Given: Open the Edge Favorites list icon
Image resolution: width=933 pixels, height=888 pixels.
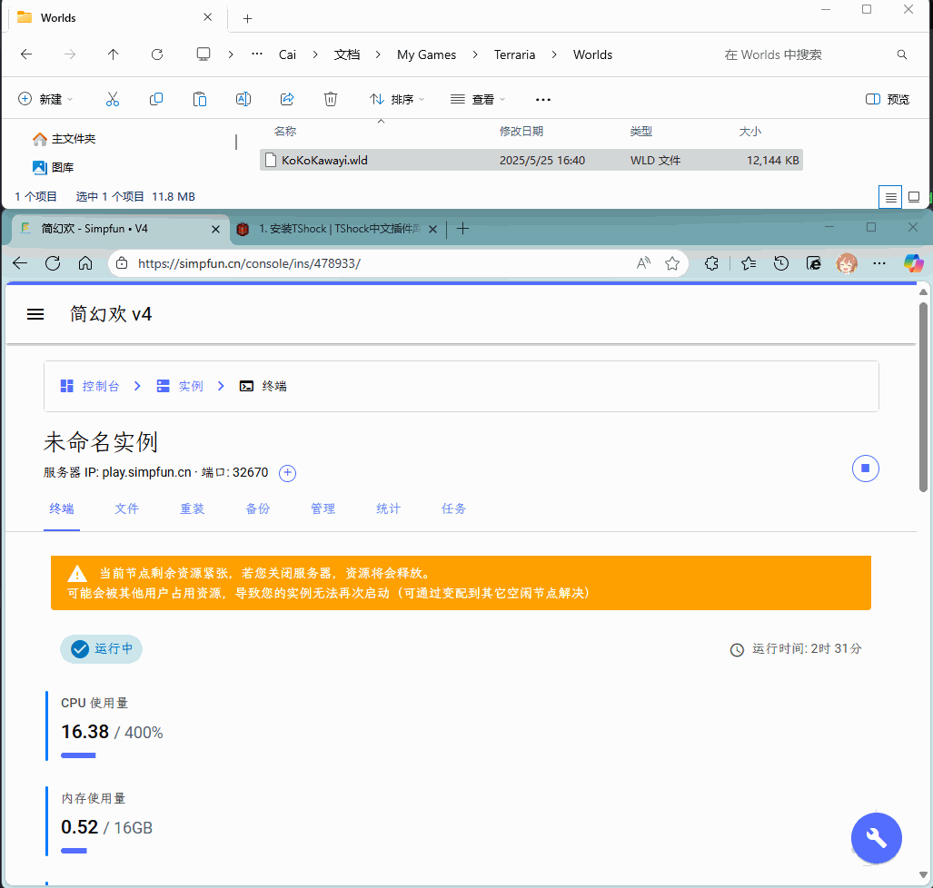Looking at the screenshot, I should coord(749,263).
